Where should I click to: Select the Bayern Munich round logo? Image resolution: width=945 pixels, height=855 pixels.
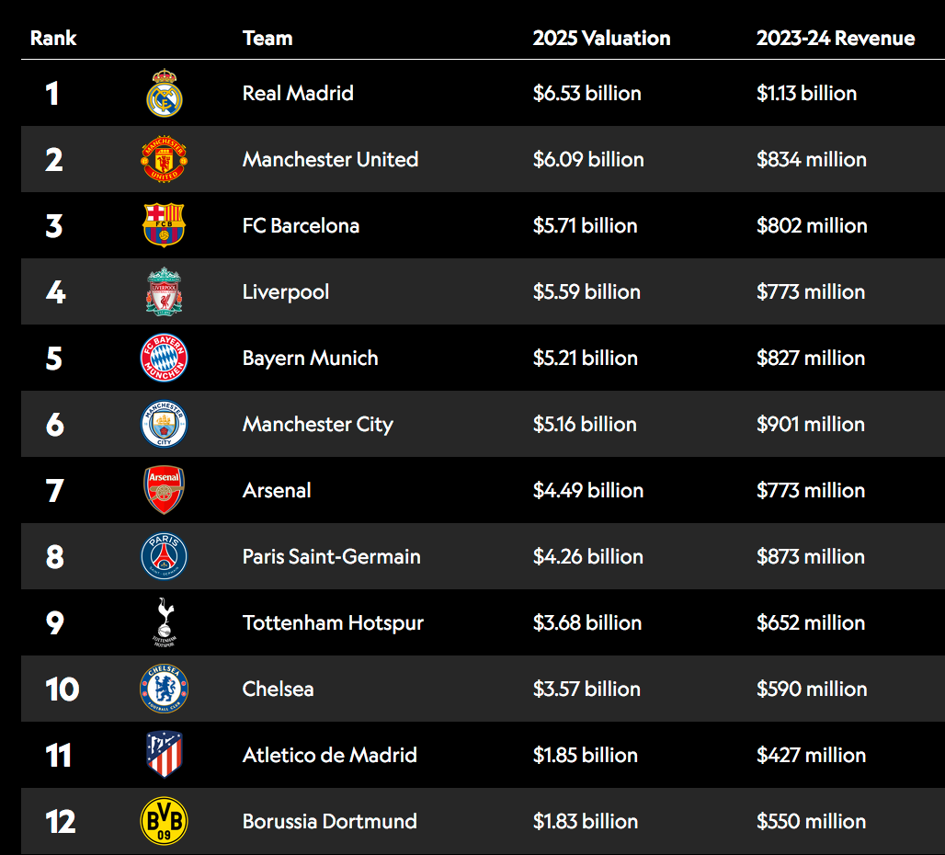(x=164, y=358)
